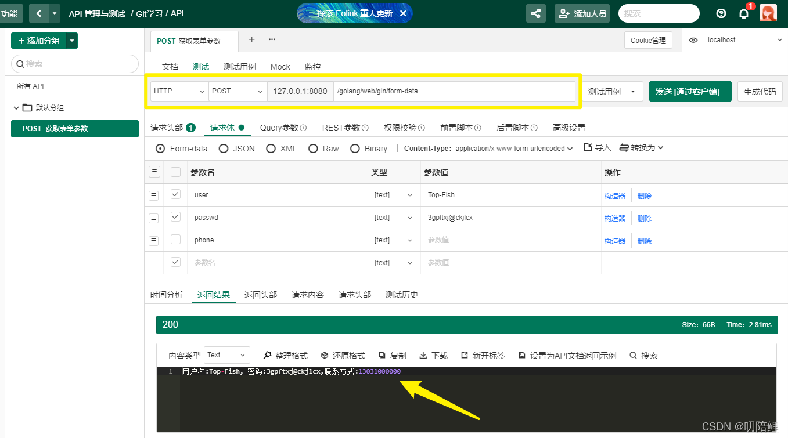Select XML body type radio

[x=271, y=149]
